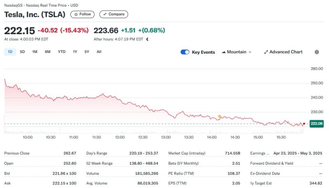
Task: Click the Follow star button
Action: point(82,14)
